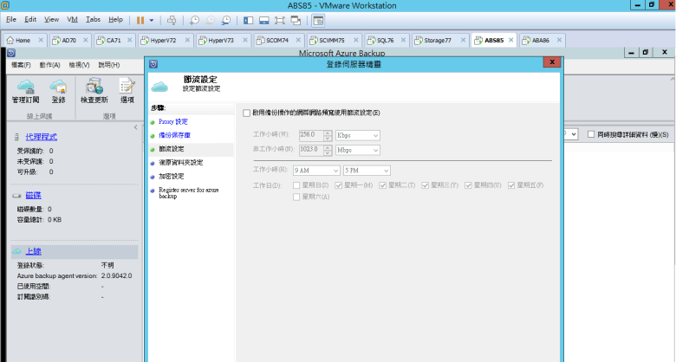Click the 管理訂閱 cloud icon

point(25,87)
